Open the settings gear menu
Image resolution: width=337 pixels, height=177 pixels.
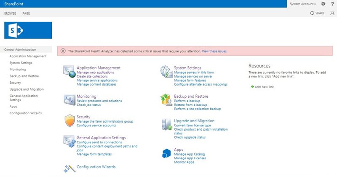click(x=323, y=4)
